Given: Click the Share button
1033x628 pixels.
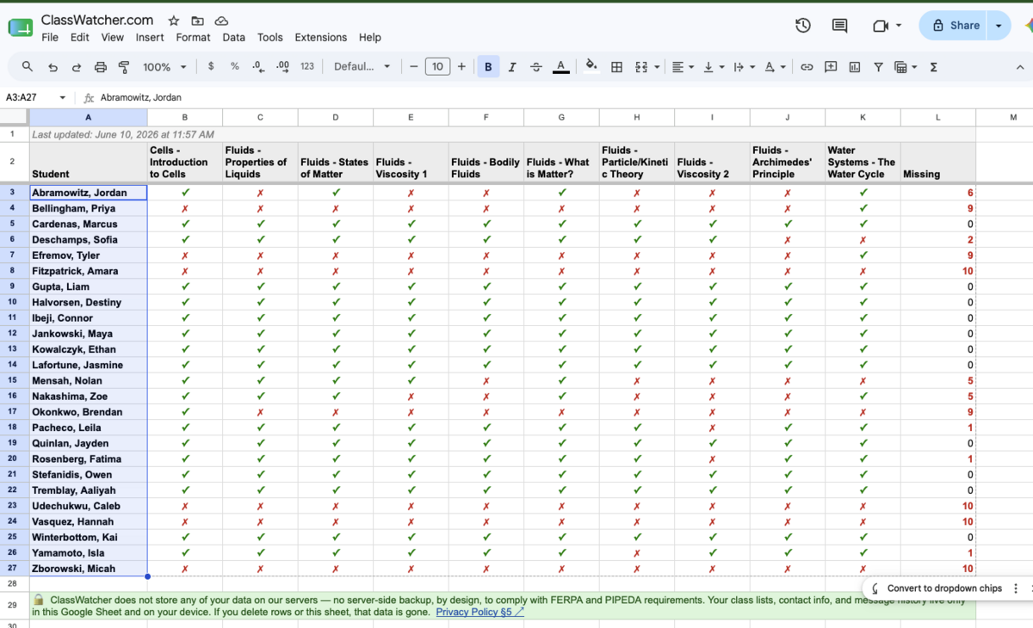Looking at the screenshot, I should 955,26.
